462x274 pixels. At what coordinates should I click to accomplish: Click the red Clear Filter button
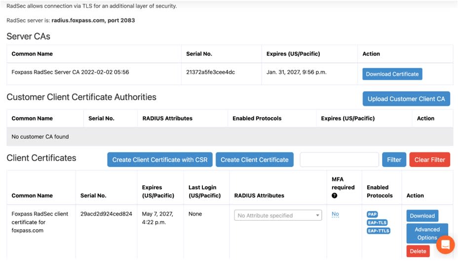coord(429,160)
